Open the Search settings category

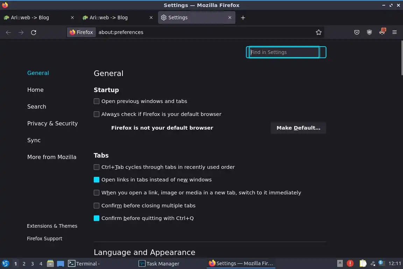[x=37, y=106]
